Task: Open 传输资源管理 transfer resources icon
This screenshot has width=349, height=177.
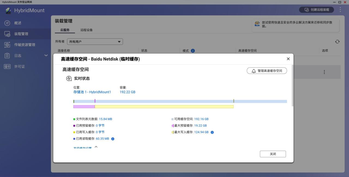Action: tap(7, 45)
